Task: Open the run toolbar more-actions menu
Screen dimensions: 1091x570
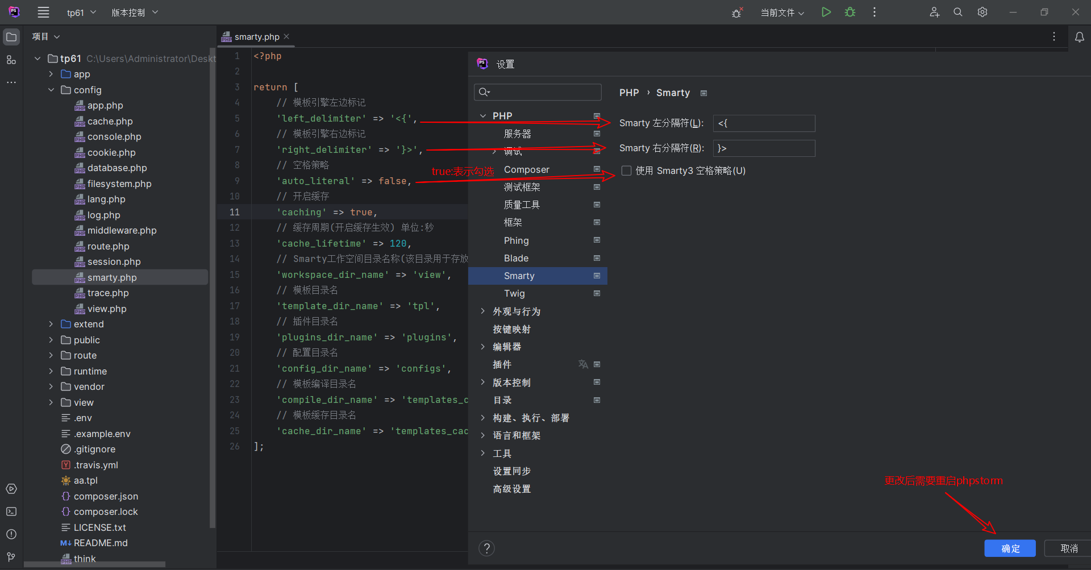Action: [875, 12]
